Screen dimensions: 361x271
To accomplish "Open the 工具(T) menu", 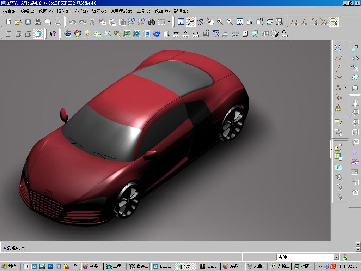I will click(x=143, y=11).
